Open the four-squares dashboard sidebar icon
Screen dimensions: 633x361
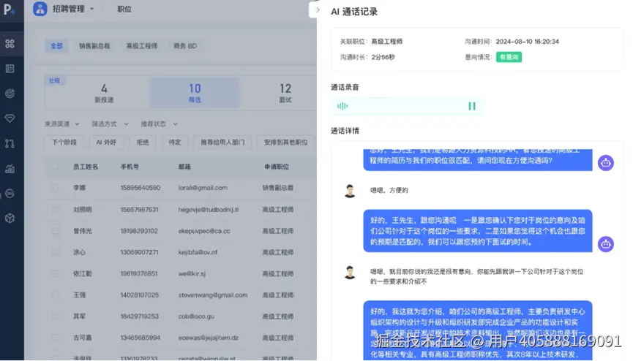click(x=10, y=44)
